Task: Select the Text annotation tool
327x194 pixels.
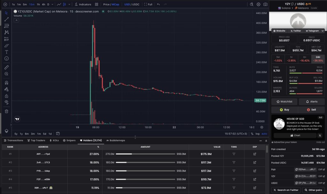Action: tap(6, 52)
